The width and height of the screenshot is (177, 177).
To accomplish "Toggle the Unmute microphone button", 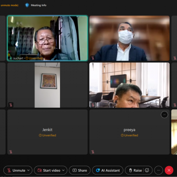I will point(16,170).
